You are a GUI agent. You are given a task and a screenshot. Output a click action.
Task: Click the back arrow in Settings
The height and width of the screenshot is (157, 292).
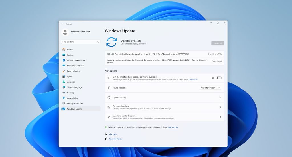pyautogui.click(x=62, y=24)
